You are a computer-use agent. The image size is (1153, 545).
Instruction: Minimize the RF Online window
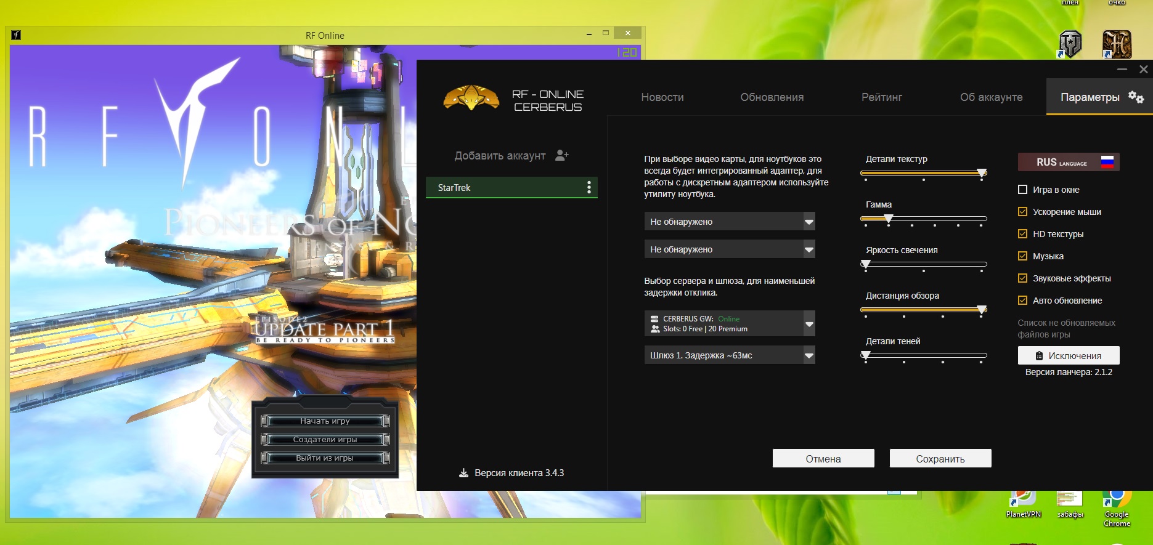(589, 33)
